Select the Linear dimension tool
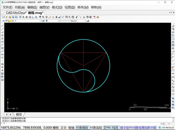 click(173, 78)
